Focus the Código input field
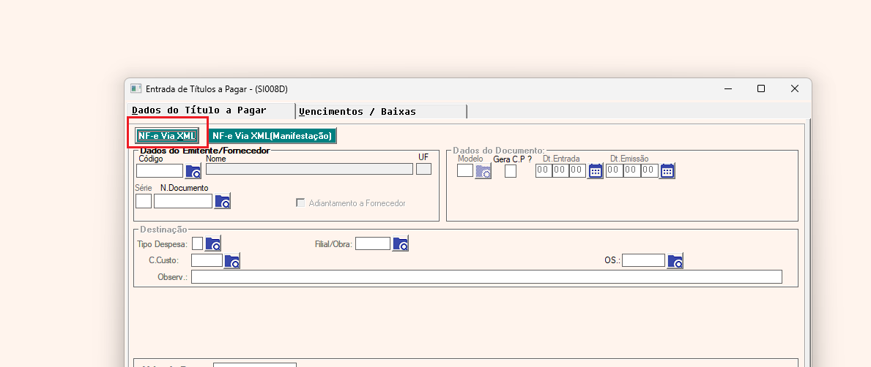 point(160,170)
